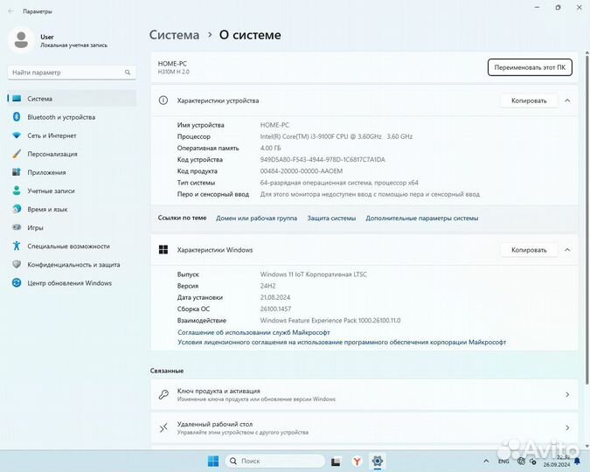Click the notification bell icon

577,462
